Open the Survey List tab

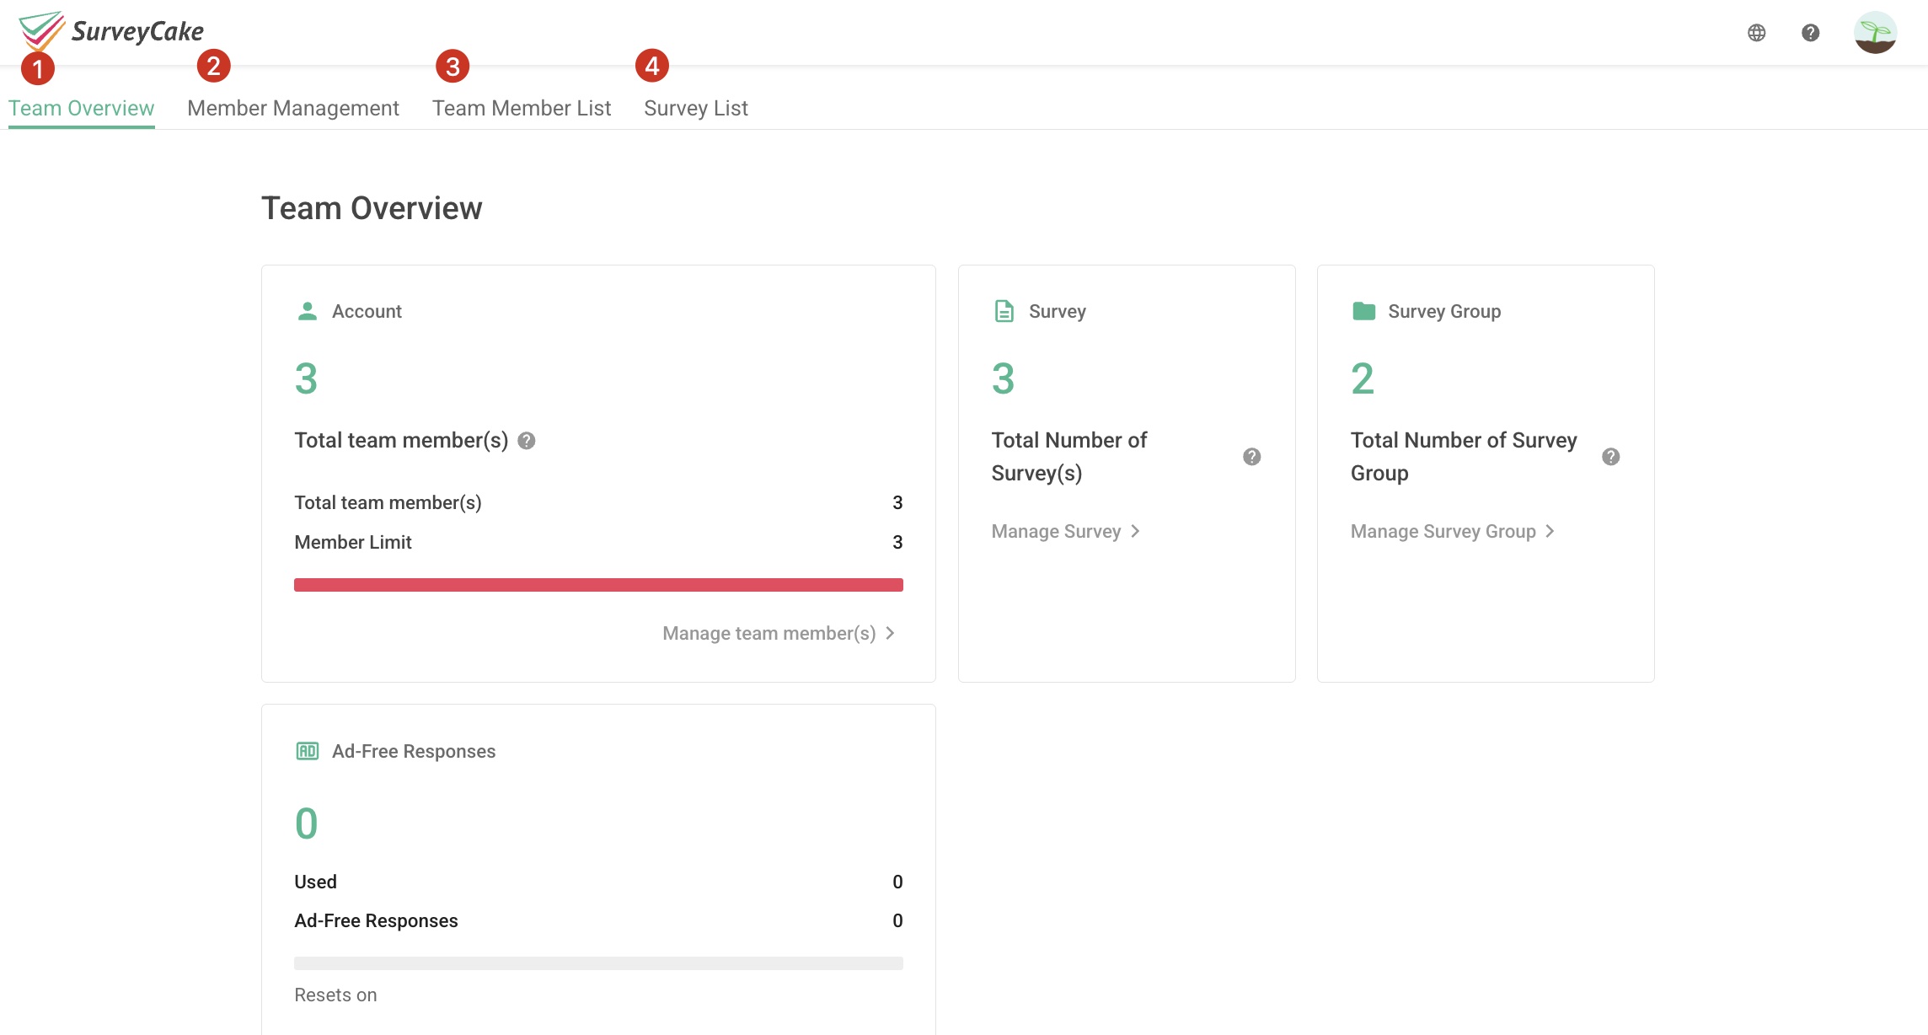pyautogui.click(x=695, y=107)
